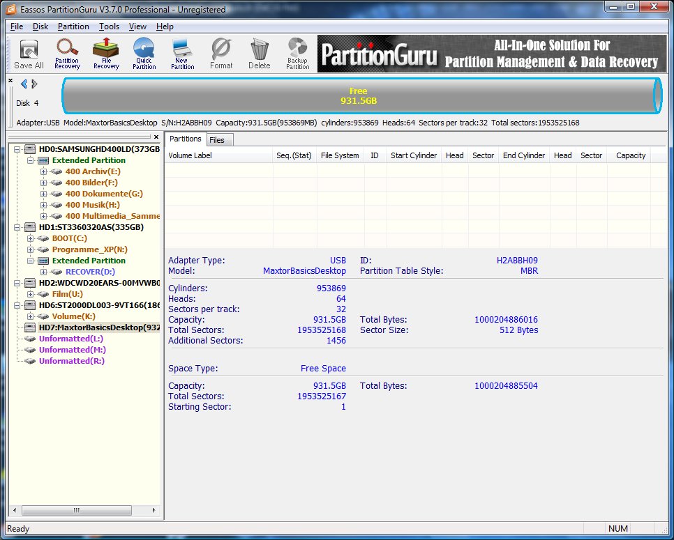Sort by End Cylinder column

(x=524, y=155)
